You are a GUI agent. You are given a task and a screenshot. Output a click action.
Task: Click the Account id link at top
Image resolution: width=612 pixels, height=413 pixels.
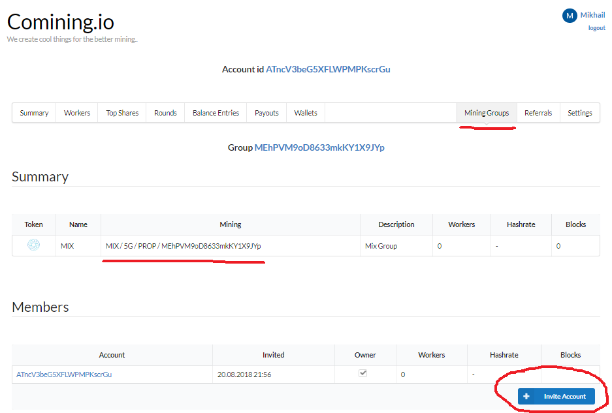tap(328, 69)
